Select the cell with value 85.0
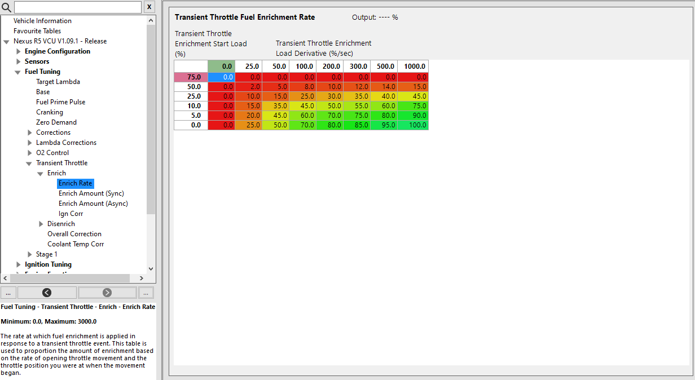The height and width of the screenshot is (380, 695). click(x=357, y=125)
